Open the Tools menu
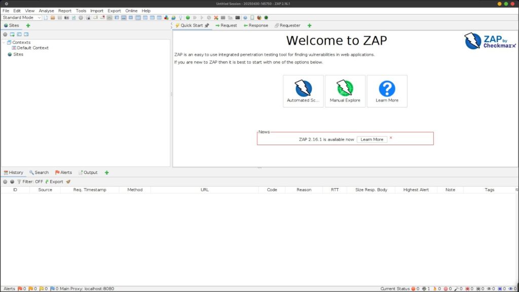519x292 pixels. point(81,11)
